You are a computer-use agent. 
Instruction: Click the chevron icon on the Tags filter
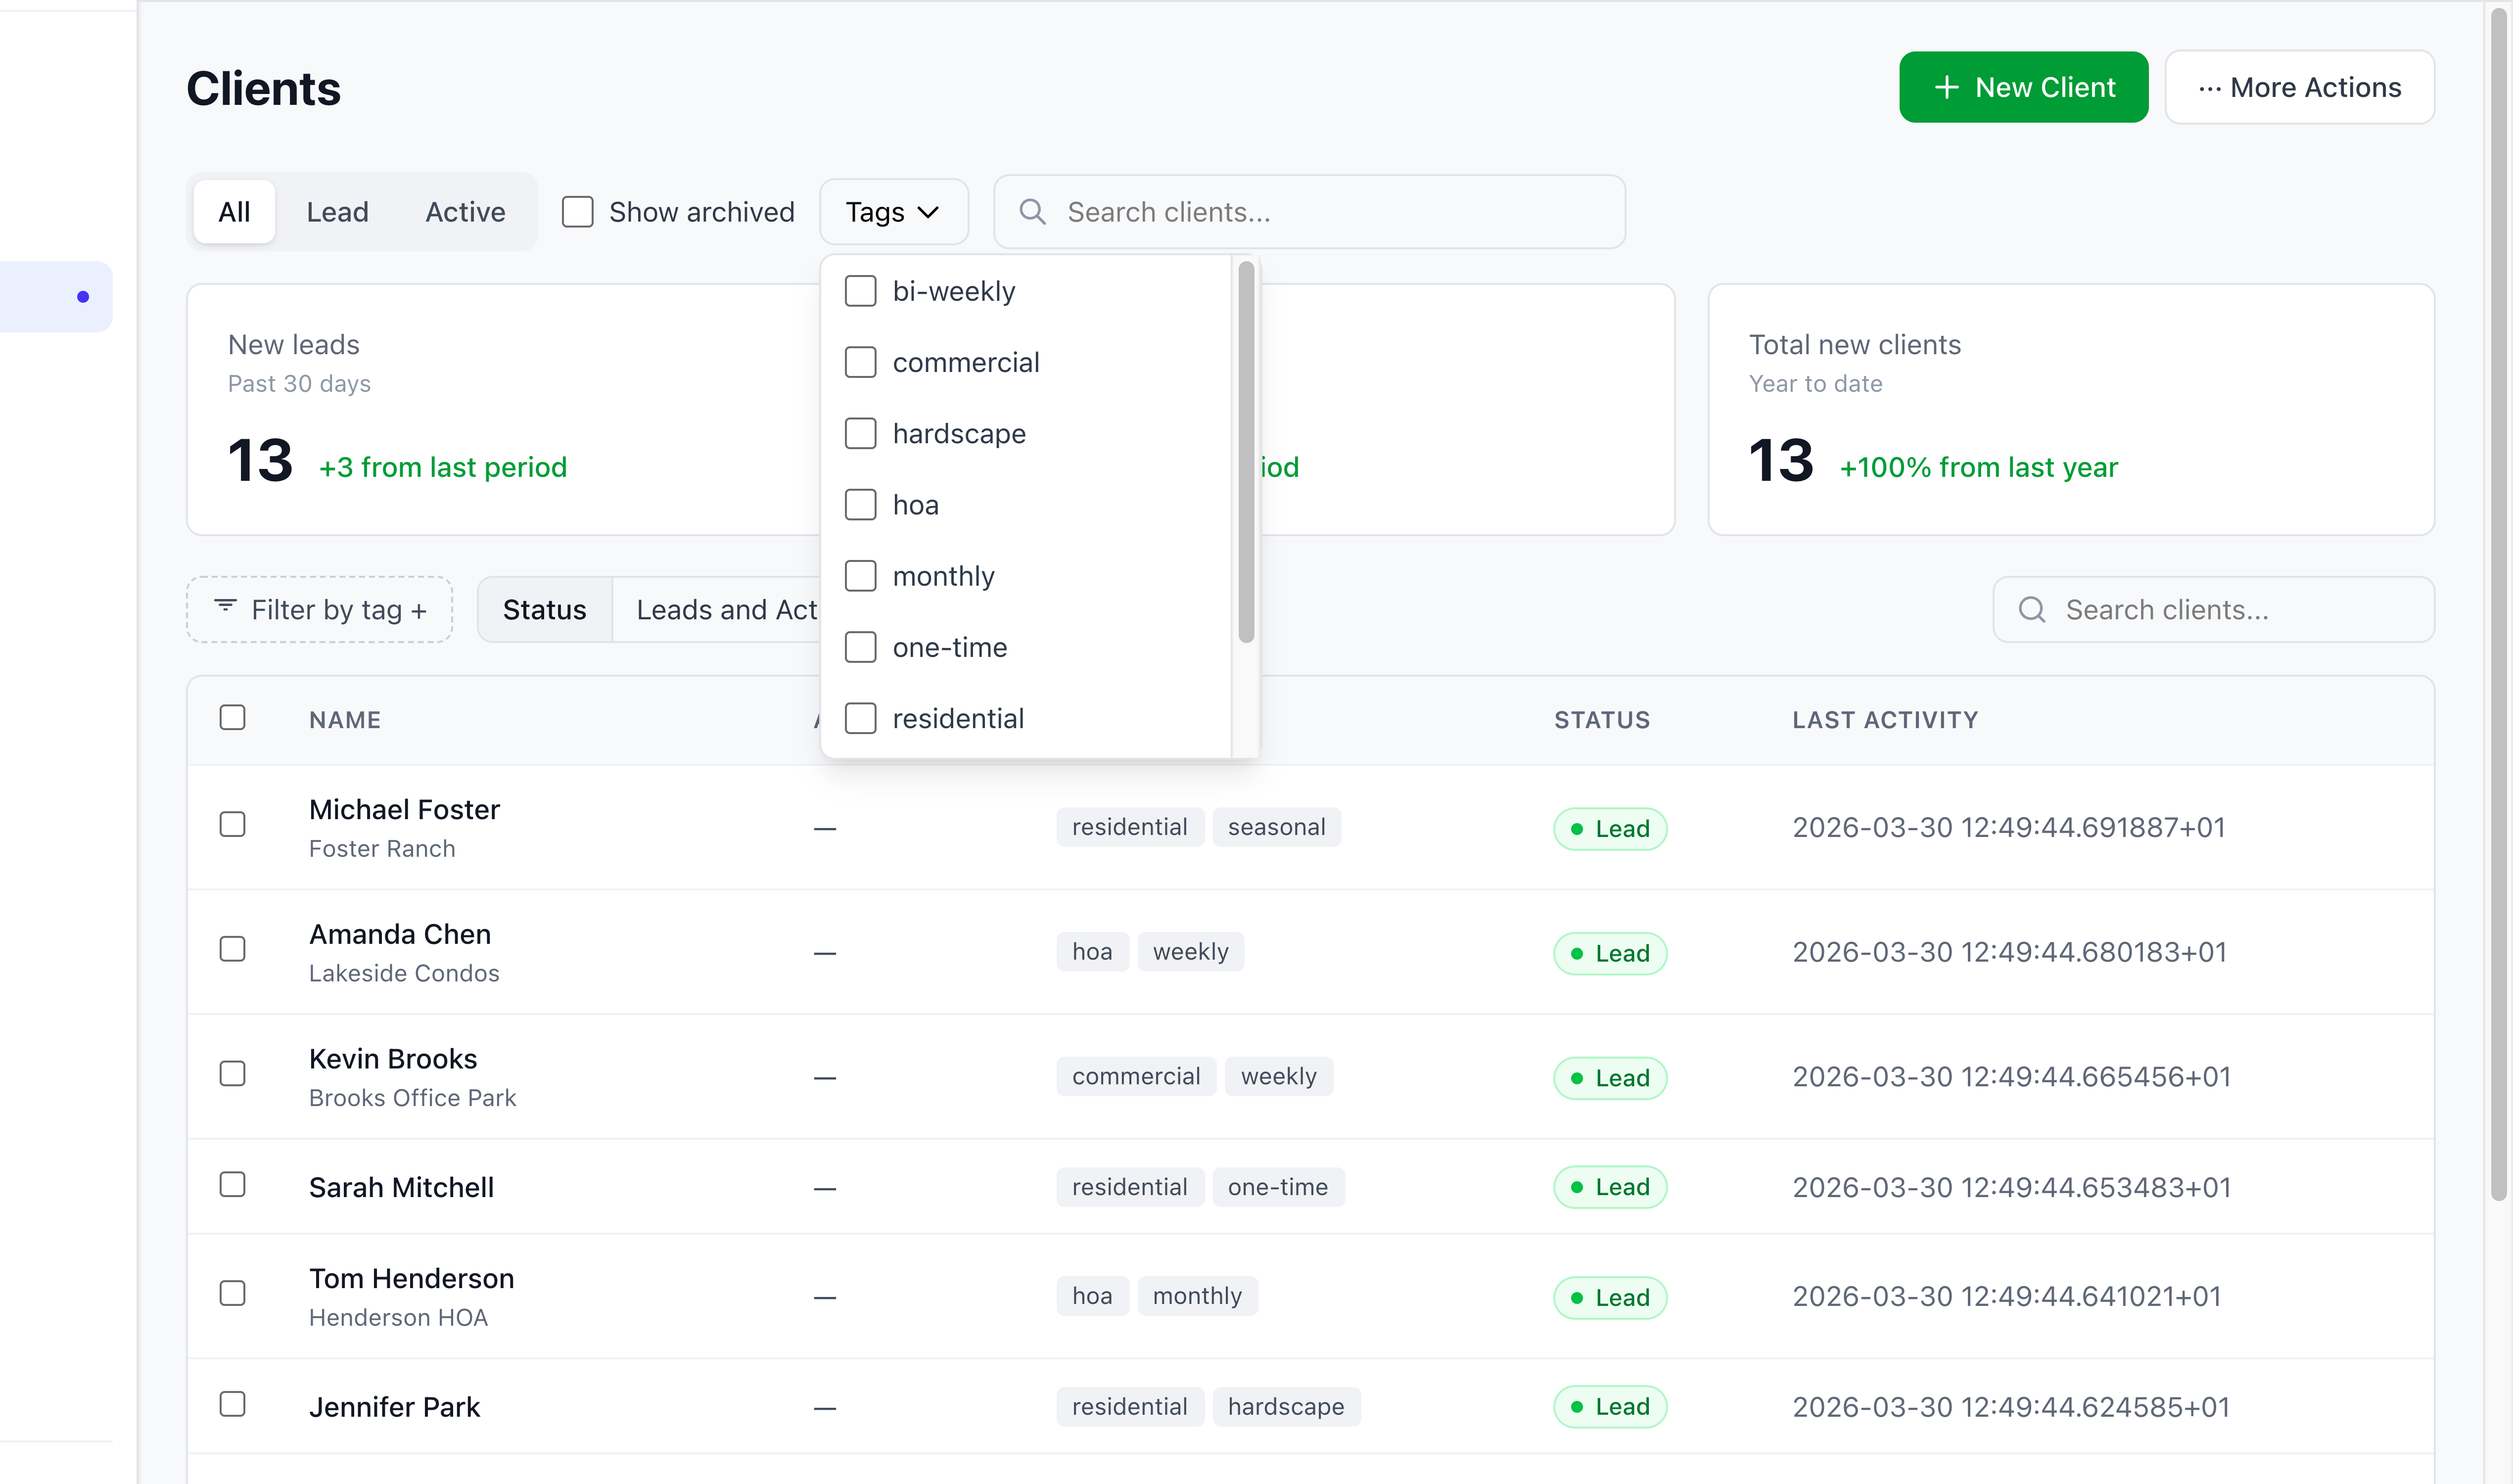pos(928,212)
